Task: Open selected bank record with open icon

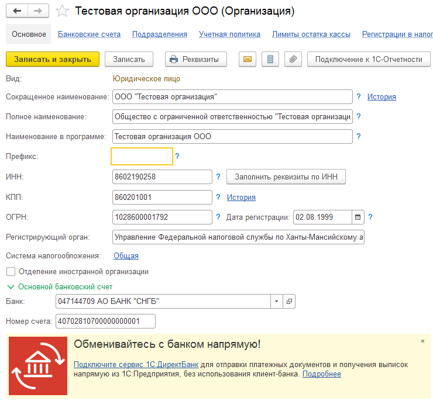Action: (289, 302)
